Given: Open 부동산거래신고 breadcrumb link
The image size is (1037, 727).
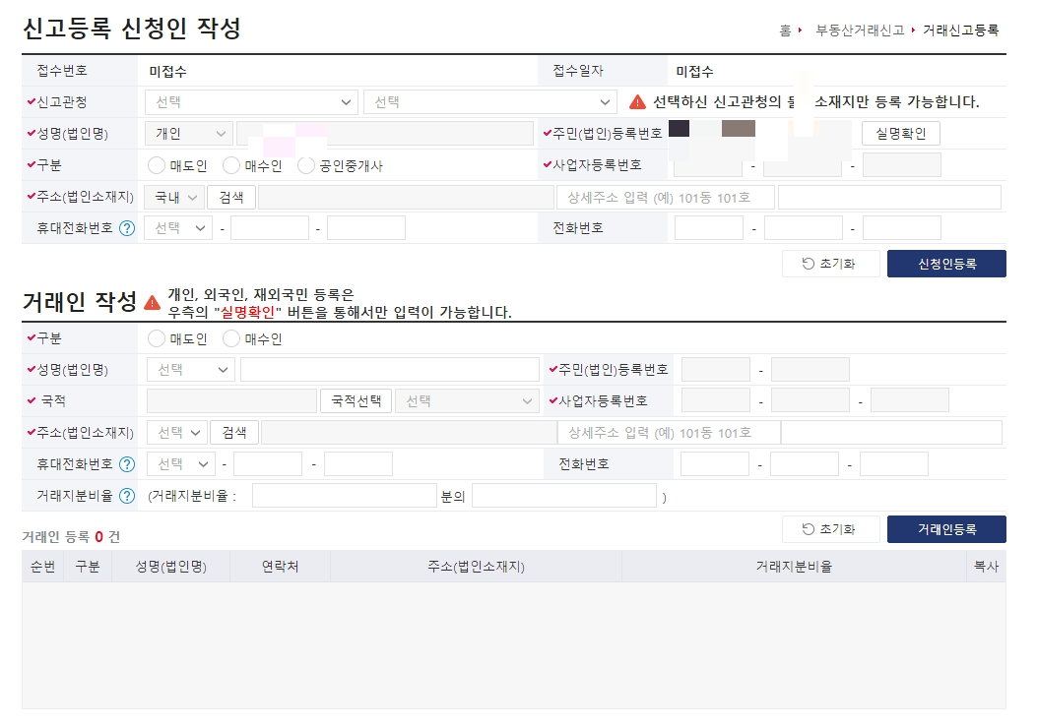Looking at the screenshot, I should pos(860,30).
